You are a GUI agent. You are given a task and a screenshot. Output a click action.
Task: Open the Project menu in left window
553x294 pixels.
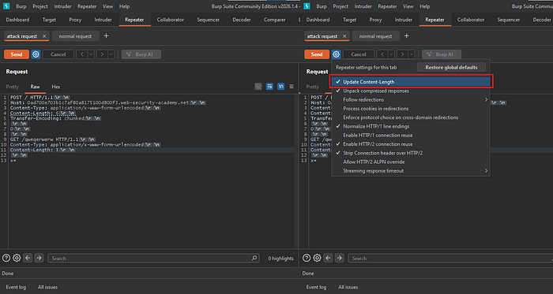tap(40, 6)
